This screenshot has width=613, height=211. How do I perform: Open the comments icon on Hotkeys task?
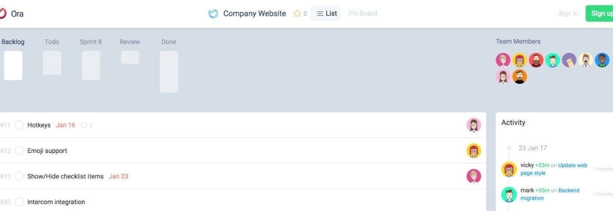point(84,125)
